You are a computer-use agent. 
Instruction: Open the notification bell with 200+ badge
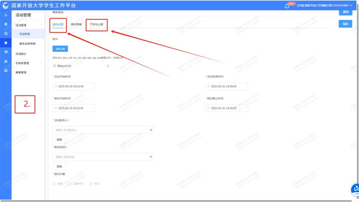pyautogui.click(x=287, y=6)
